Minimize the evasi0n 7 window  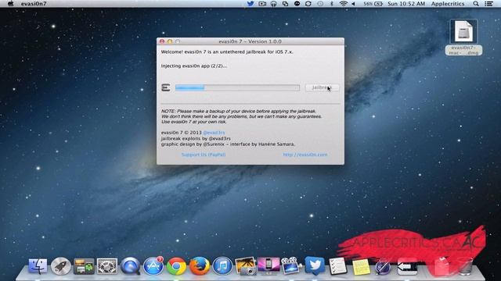coord(170,41)
